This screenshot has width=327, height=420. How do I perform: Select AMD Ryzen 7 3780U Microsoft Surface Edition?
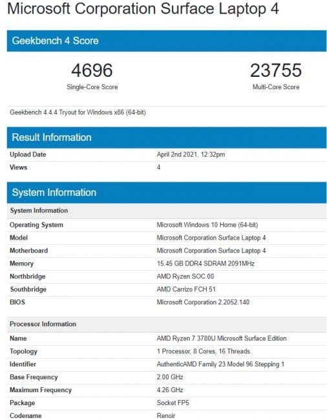point(222,339)
